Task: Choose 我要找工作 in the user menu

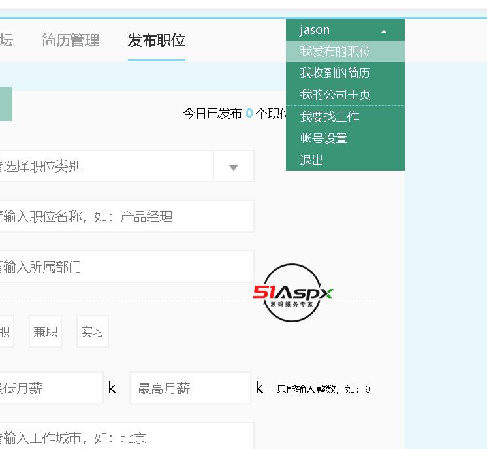Action: (x=330, y=117)
